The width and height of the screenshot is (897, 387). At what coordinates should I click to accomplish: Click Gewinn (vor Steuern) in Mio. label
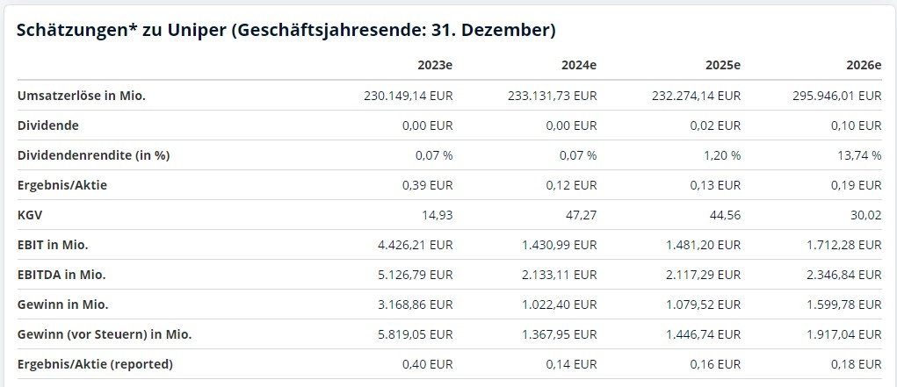tap(105, 334)
